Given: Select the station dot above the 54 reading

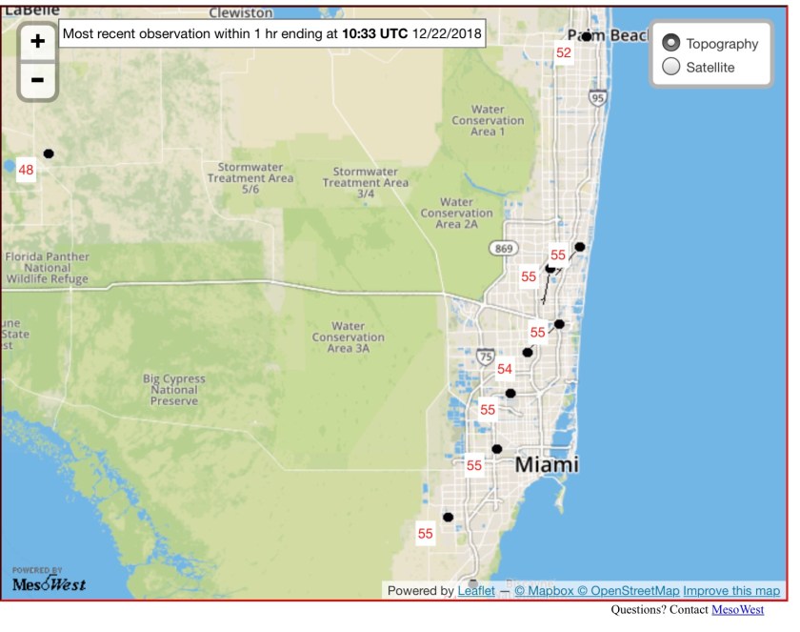Looking at the screenshot, I should coord(528,353).
